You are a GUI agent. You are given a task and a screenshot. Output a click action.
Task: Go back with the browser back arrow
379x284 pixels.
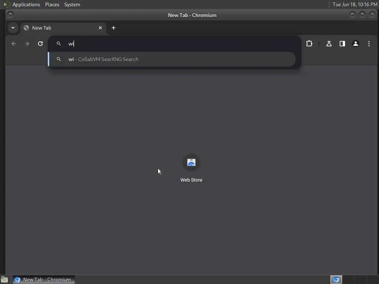click(14, 44)
